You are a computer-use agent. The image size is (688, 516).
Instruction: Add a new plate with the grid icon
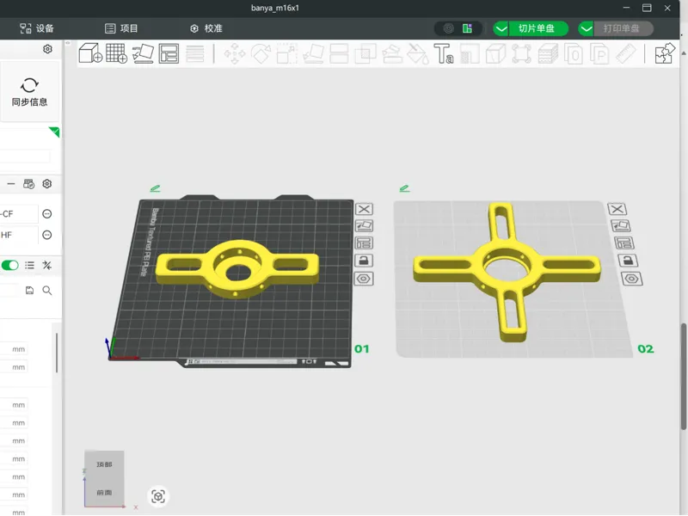tap(116, 53)
